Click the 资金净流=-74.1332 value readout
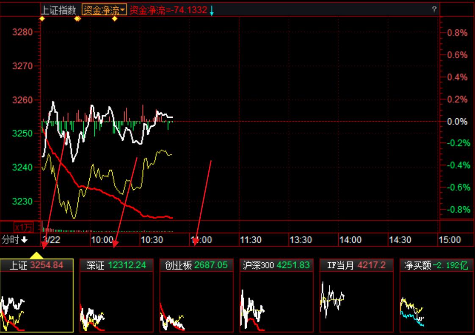The height and width of the screenshot is (335, 475). click(168, 10)
